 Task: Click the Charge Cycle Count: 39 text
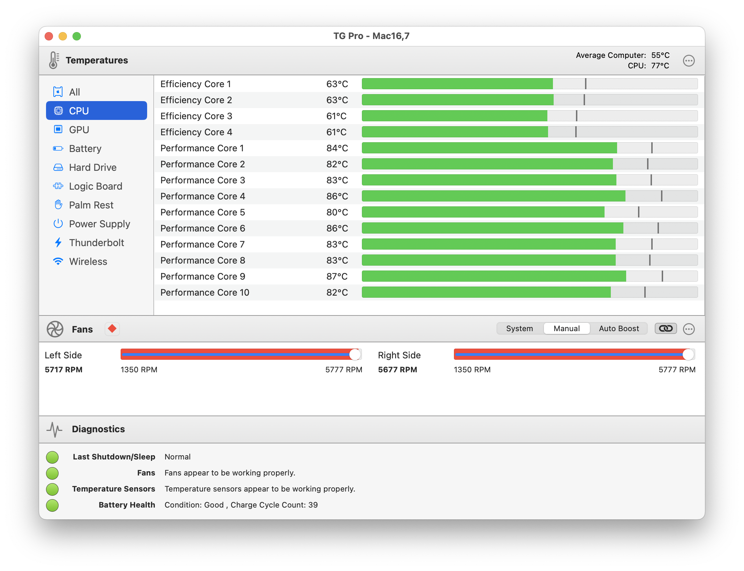274,505
